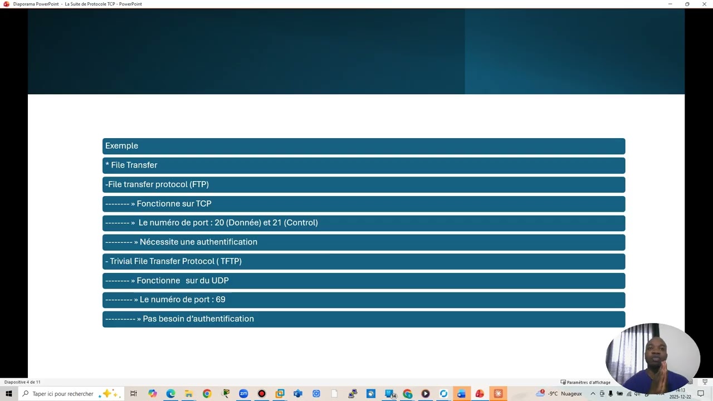
Task: Open the media player taskbar icon
Action: tap(426, 394)
